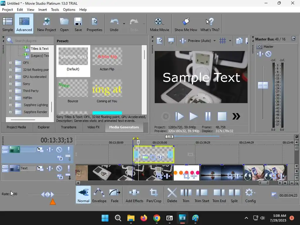Click the Open folder icon
Screen dimensions: 300x225
click(64, 24)
